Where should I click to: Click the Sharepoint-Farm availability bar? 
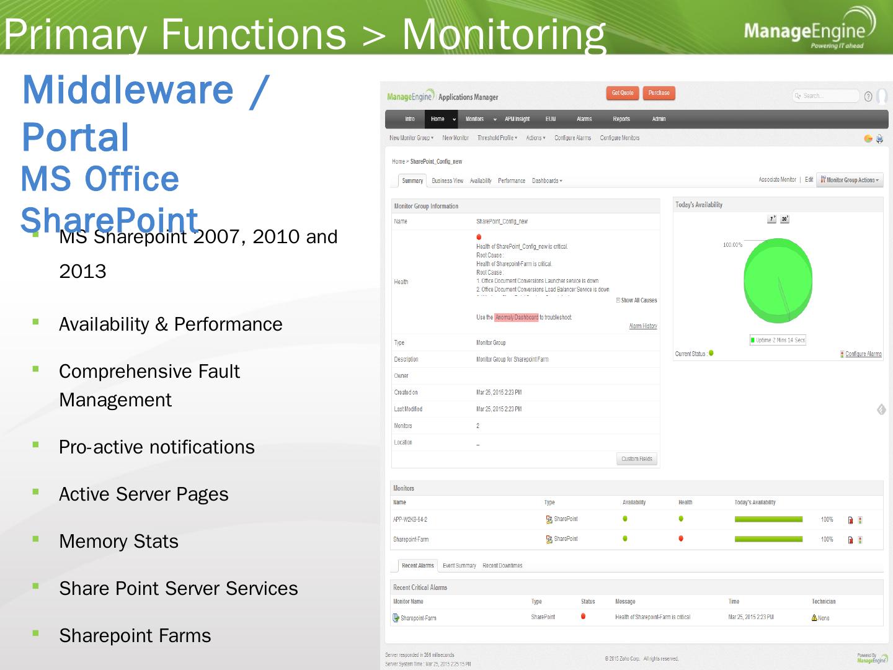[768, 539]
